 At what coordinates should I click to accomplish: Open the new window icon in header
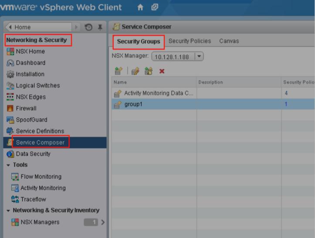pos(155,7)
